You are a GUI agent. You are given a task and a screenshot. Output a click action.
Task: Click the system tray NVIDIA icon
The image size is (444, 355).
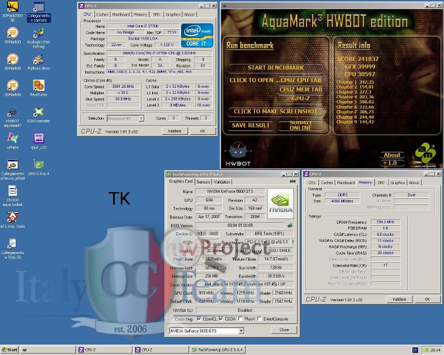click(x=426, y=350)
